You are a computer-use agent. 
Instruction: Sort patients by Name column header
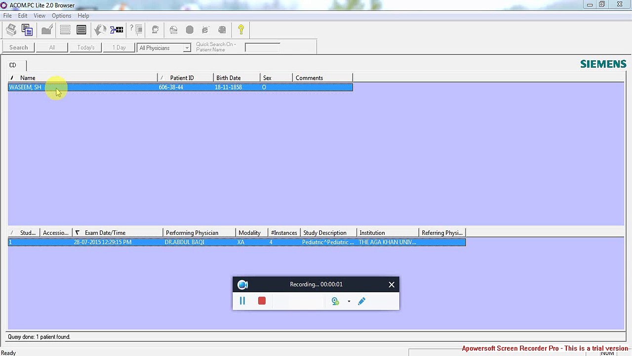pos(82,78)
